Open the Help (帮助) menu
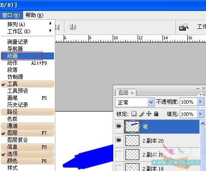 [x=34, y=15]
